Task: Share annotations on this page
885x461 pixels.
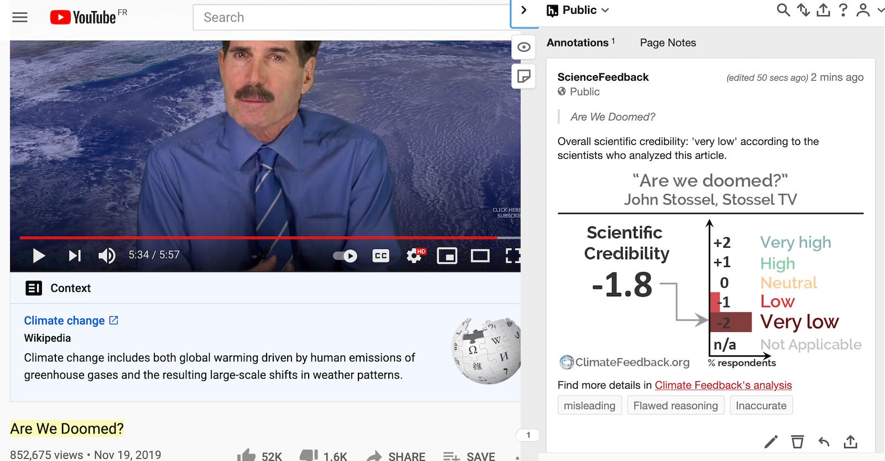Action: coord(823,10)
